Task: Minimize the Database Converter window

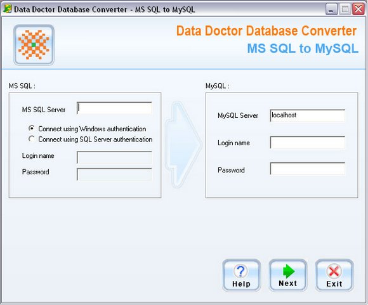Action: (x=332, y=10)
